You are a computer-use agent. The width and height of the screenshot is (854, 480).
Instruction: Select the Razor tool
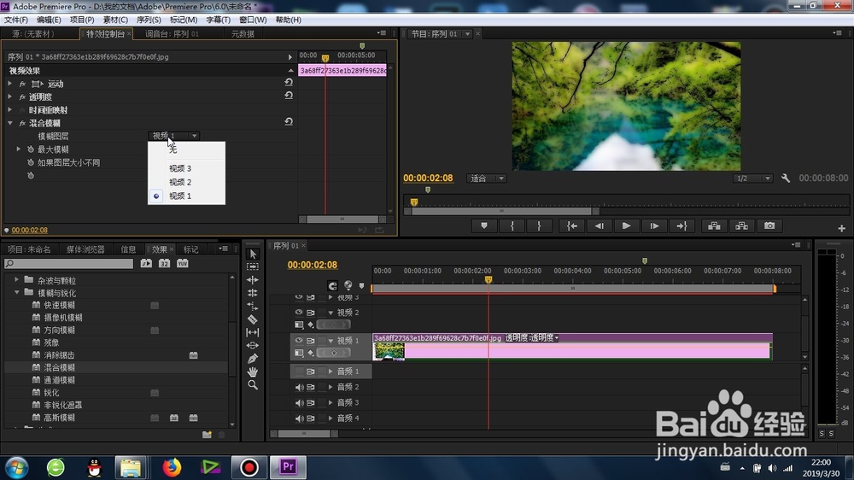point(253,319)
